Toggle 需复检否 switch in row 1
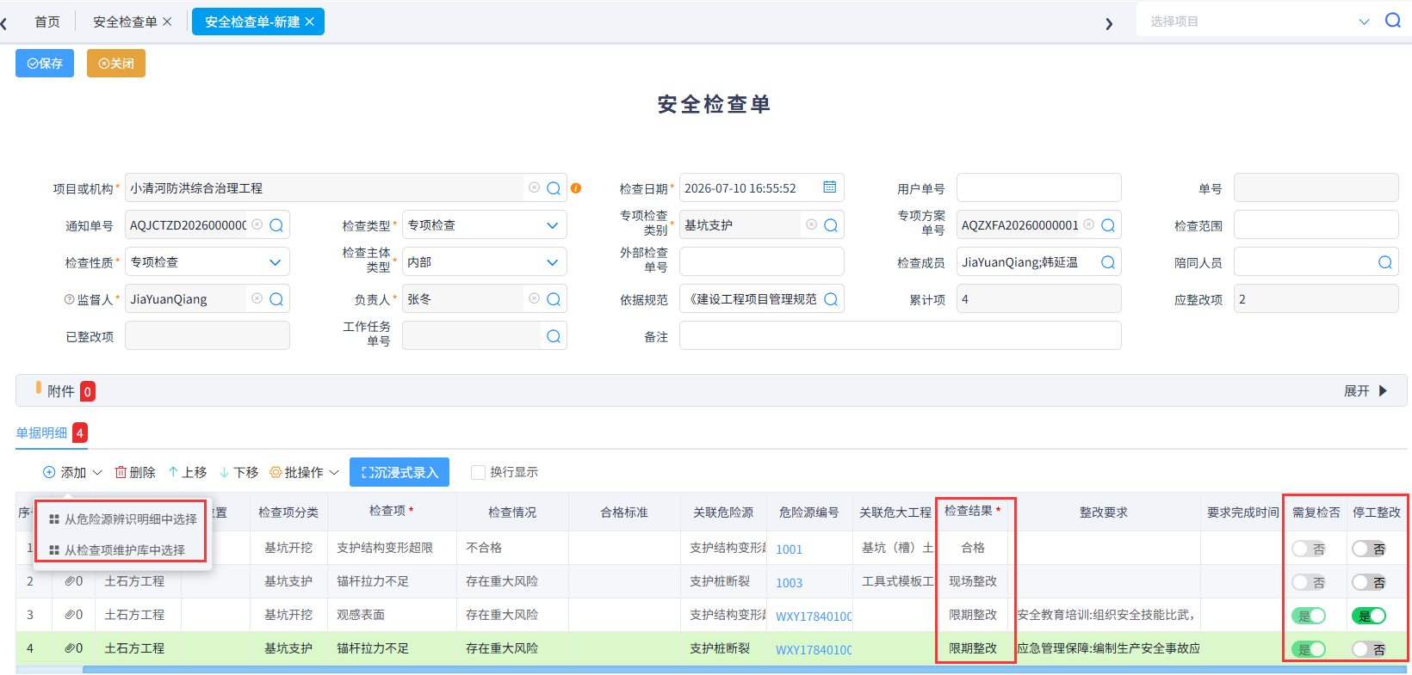The image size is (1412, 675). click(1308, 549)
